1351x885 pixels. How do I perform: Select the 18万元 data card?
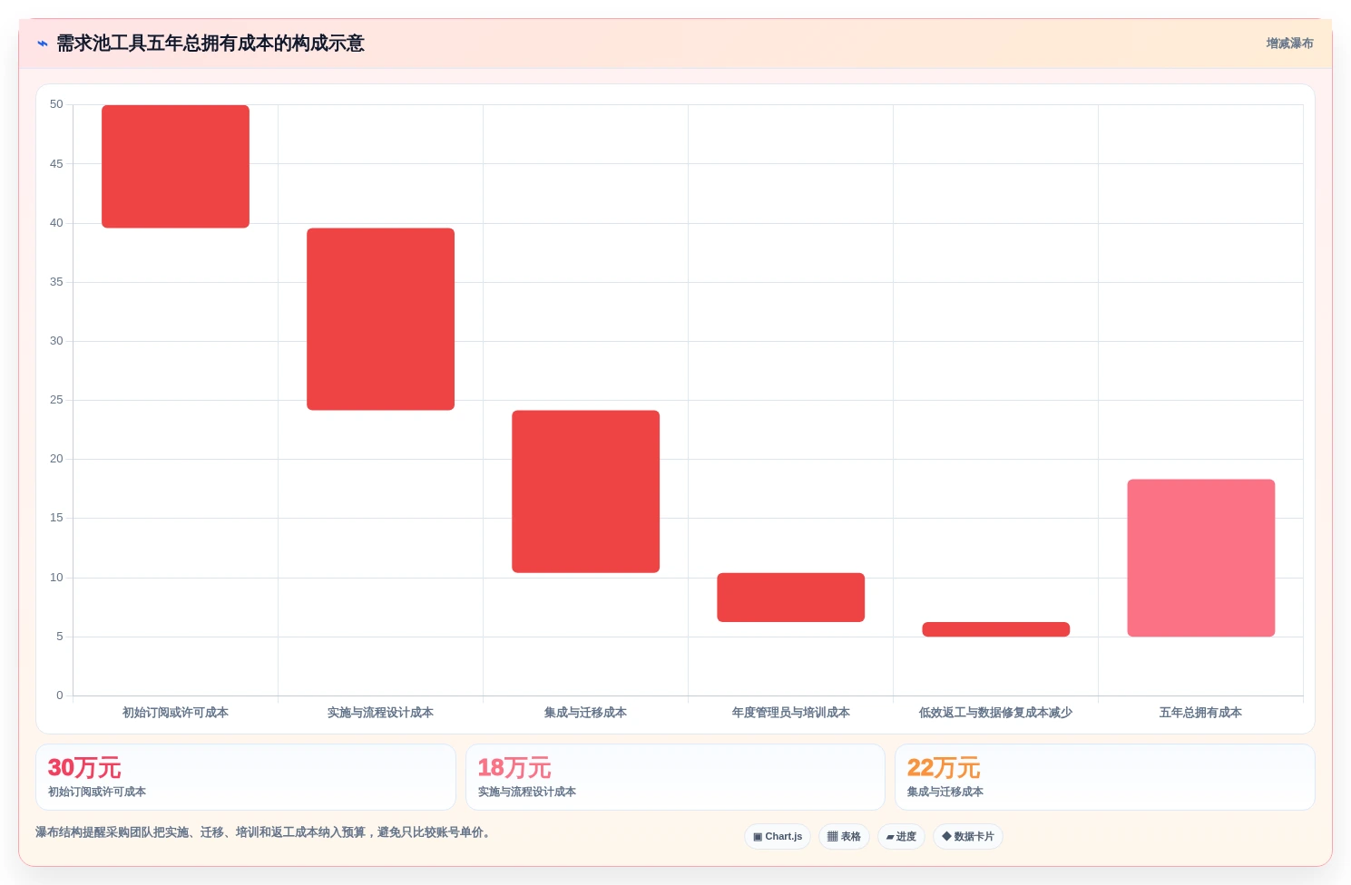point(675,777)
